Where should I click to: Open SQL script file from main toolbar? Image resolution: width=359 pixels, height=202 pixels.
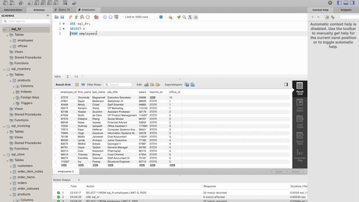click(x=12, y=3)
